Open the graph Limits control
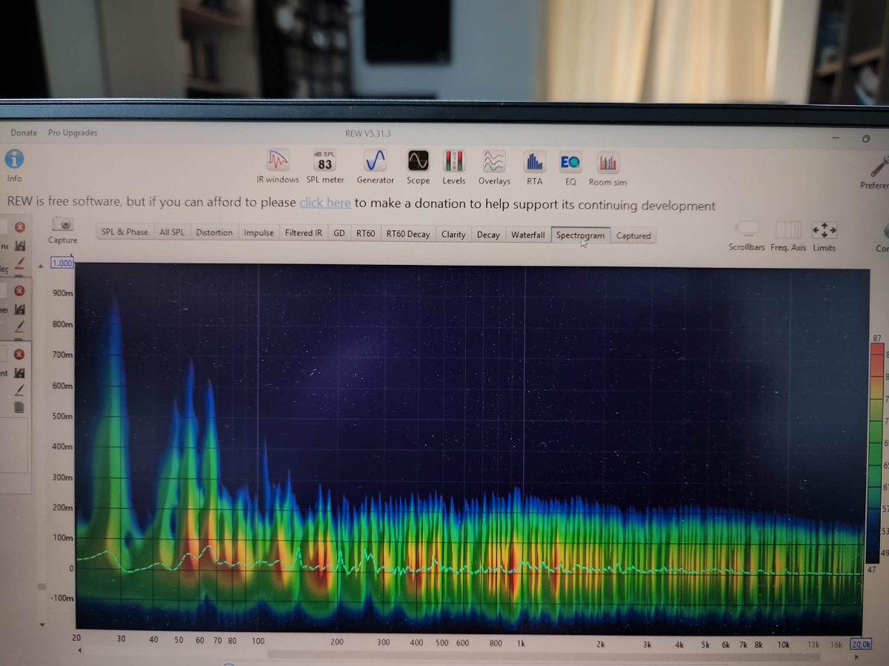The width and height of the screenshot is (889, 666). 824,231
